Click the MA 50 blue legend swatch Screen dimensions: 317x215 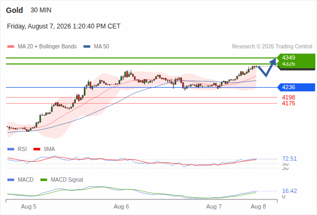pyautogui.click(x=87, y=47)
